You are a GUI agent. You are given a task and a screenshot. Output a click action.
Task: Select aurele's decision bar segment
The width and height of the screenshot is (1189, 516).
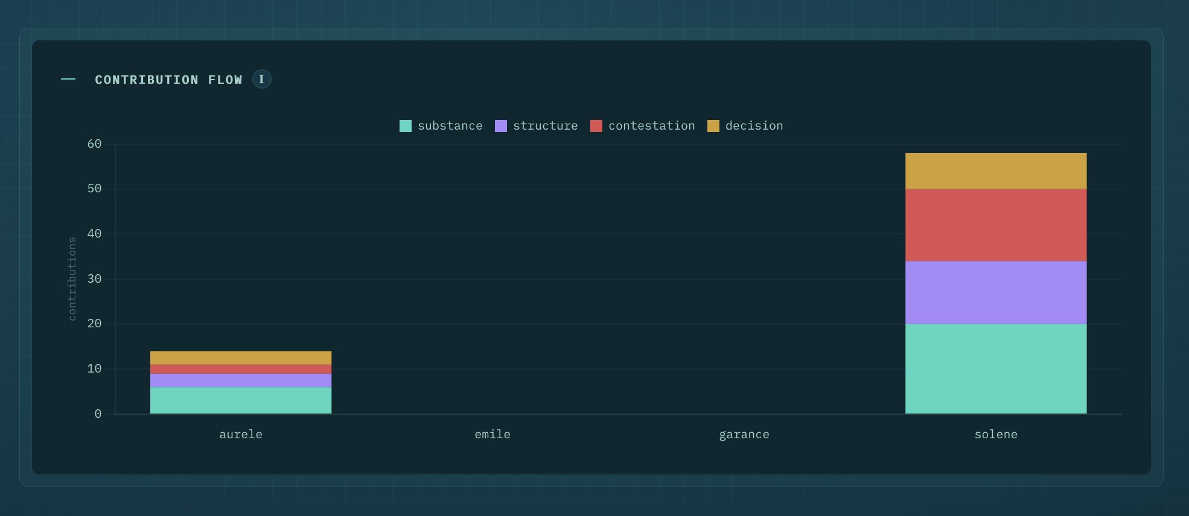tap(241, 357)
